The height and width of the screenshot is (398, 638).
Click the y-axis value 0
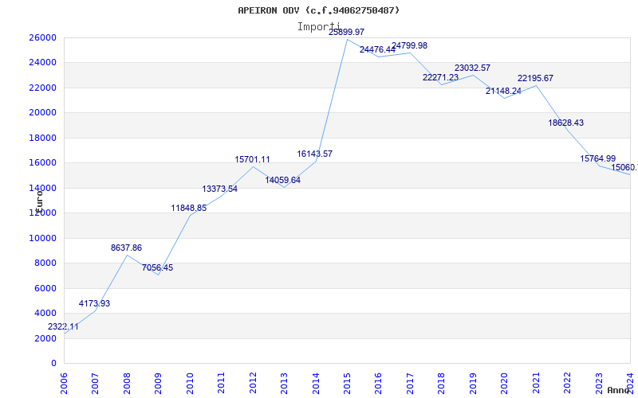click(x=53, y=364)
